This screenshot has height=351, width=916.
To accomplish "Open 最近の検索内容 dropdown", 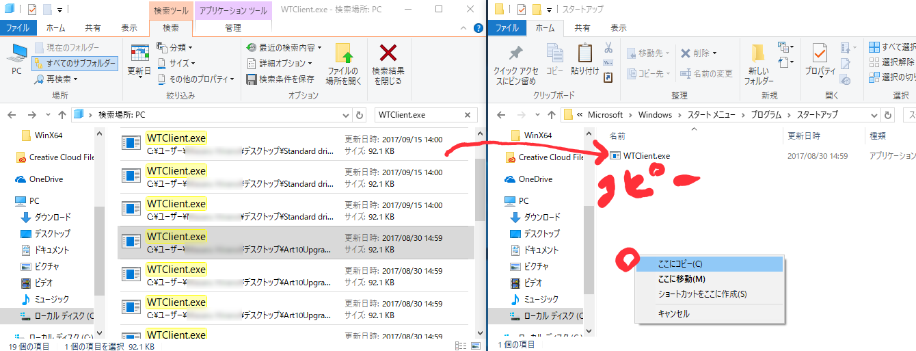I will (x=284, y=47).
